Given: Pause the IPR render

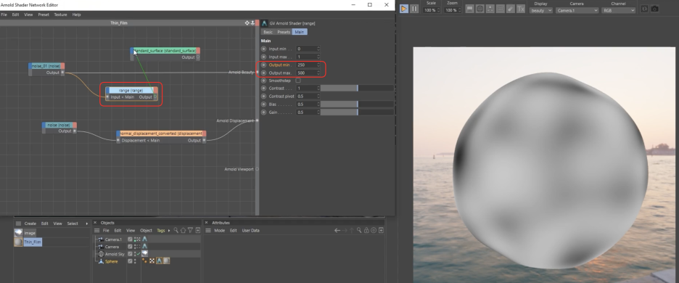Looking at the screenshot, I should click(414, 9).
